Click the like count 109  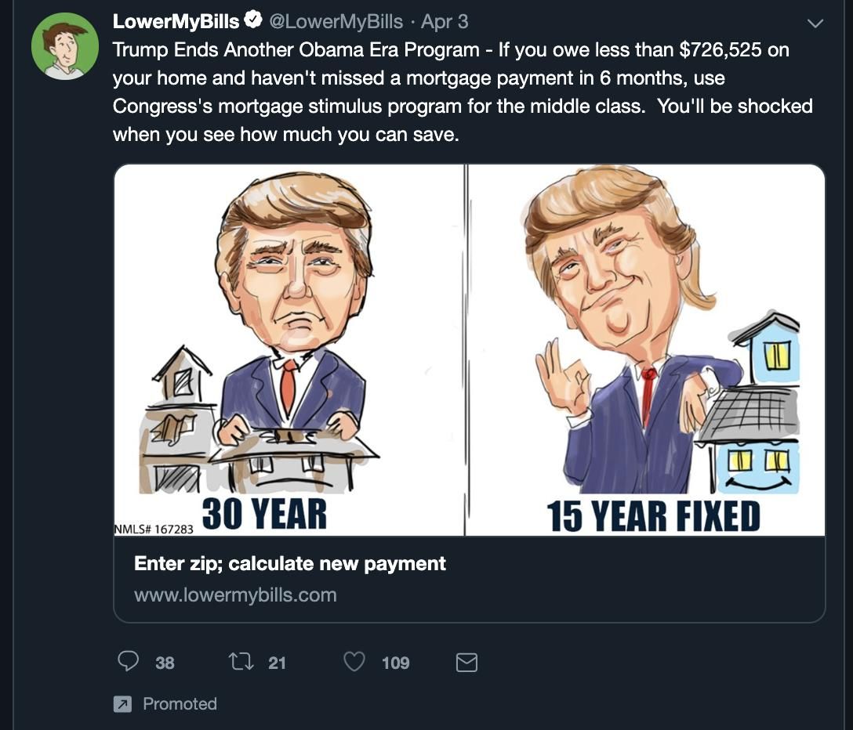(395, 663)
